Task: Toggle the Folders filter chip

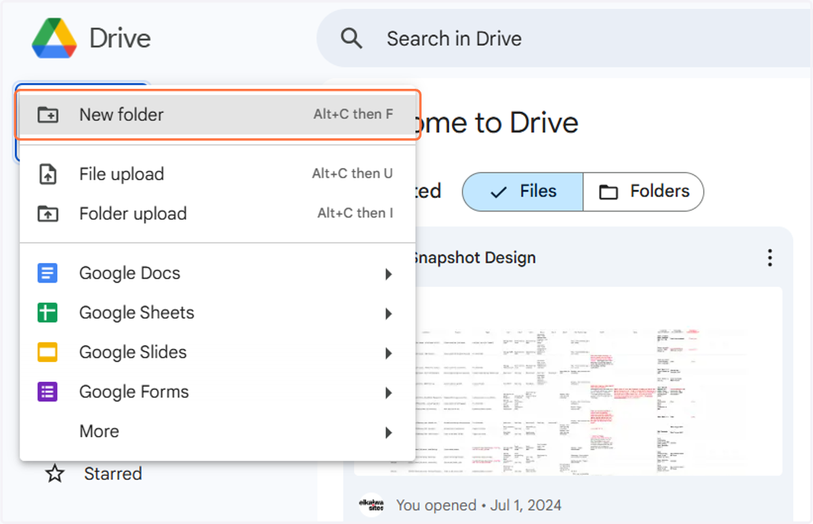Action: coord(644,192)
